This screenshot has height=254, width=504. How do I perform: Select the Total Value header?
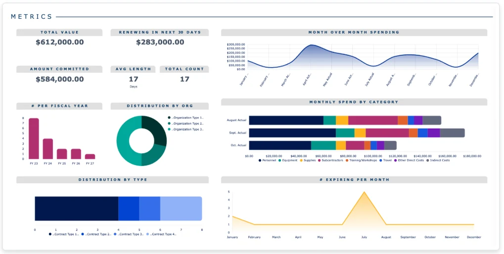pyautogui.click(x=59, y=33)
